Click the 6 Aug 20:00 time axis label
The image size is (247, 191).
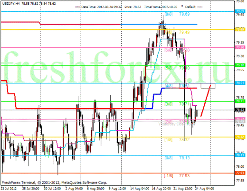96,189
